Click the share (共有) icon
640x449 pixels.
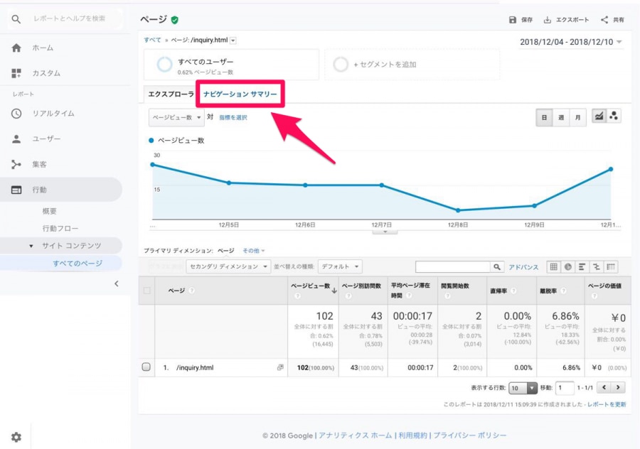(x=604, y=20)
